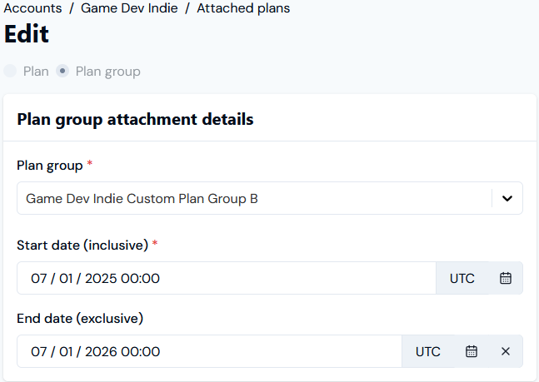Open the Game Dev Indie breadcrumb link
This screenshot has height=382, width=539.
coord(129,8)
